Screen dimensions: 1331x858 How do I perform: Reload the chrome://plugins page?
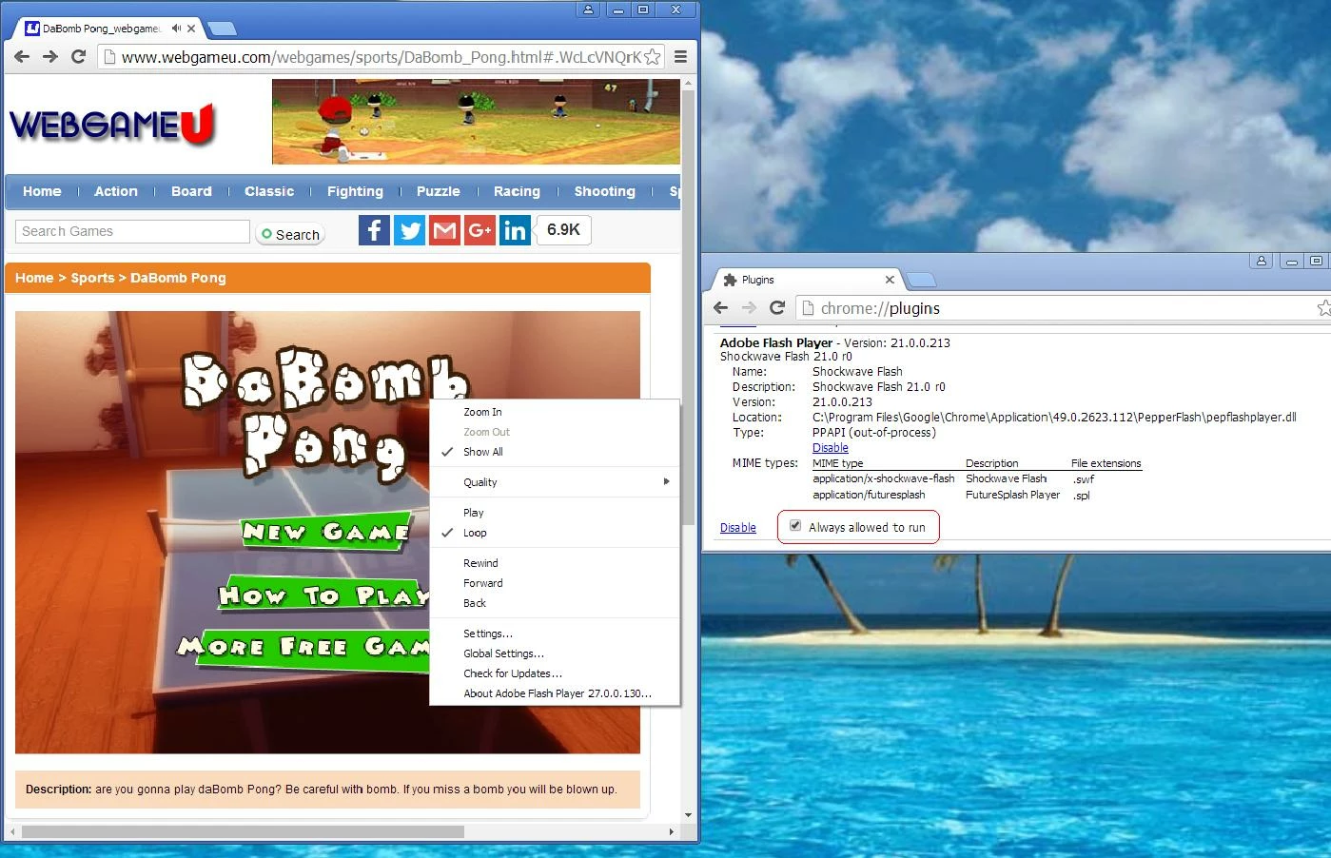click(x=777, y=307)
